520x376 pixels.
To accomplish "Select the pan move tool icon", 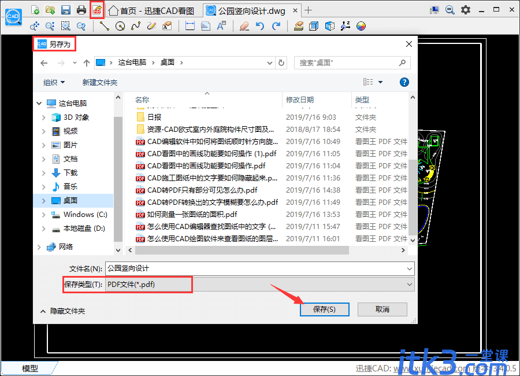I will point(35,26).
